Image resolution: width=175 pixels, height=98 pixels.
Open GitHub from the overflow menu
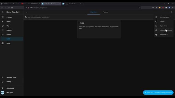pos(164,22)
